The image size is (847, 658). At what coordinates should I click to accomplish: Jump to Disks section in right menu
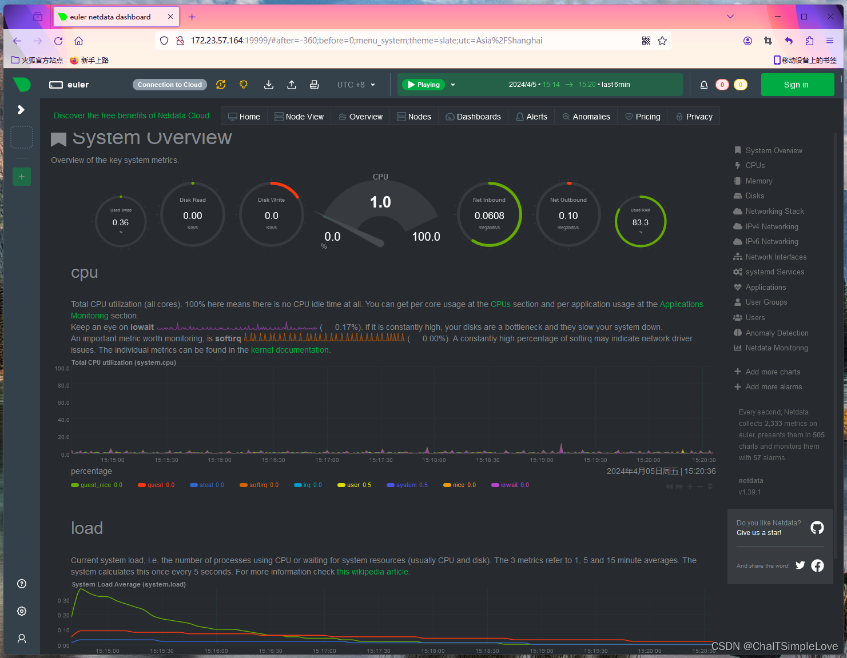749,196
